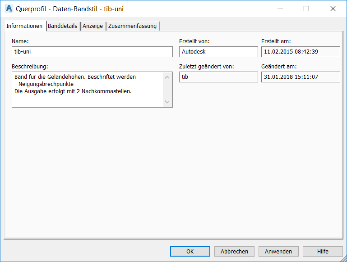Go to the Zusammenfassung tab

tap(132, 26)
